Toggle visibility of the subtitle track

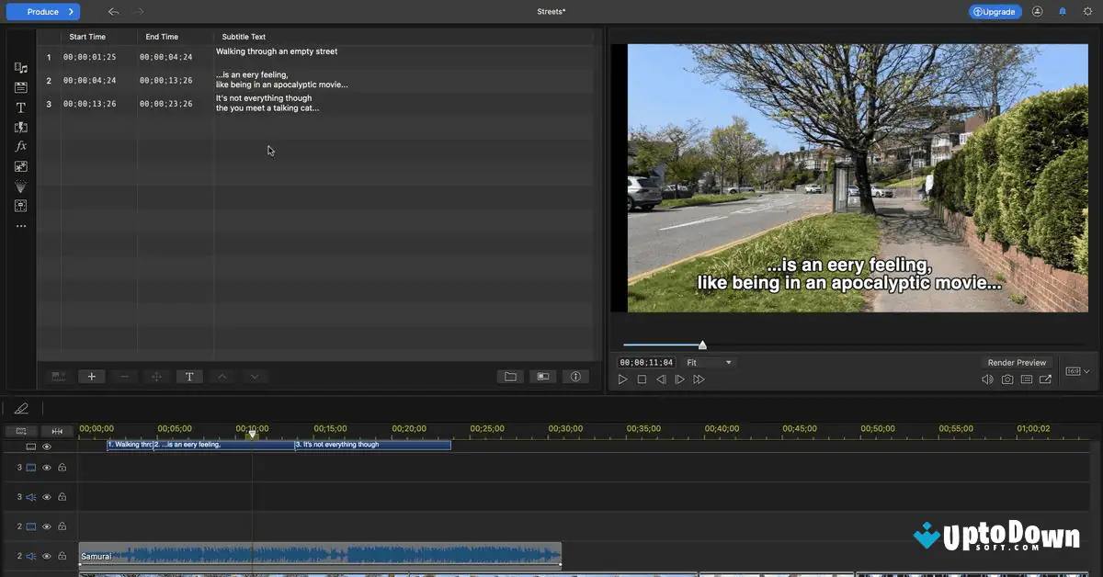coord(47,447)
